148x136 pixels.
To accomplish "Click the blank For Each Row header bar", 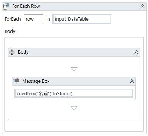I will pyautogui.click(x=90, y=6).
